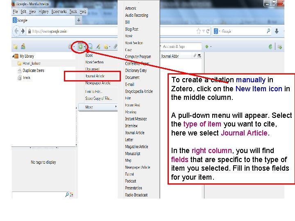The height and width of the screenshot is (221, 295).
Task: Select Trash in library tree
Action: [26, 78]
